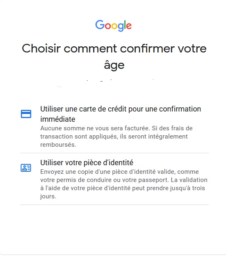Click the 'Choisir comment confirmer votre âge' heading

(114, 57)
